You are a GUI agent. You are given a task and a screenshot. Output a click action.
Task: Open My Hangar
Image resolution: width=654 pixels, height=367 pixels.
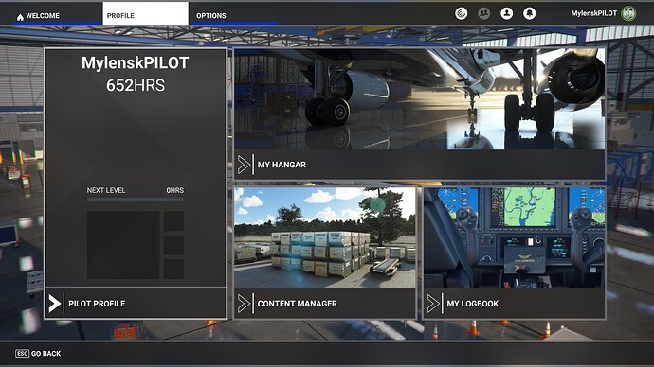click(x=420, y=114)
